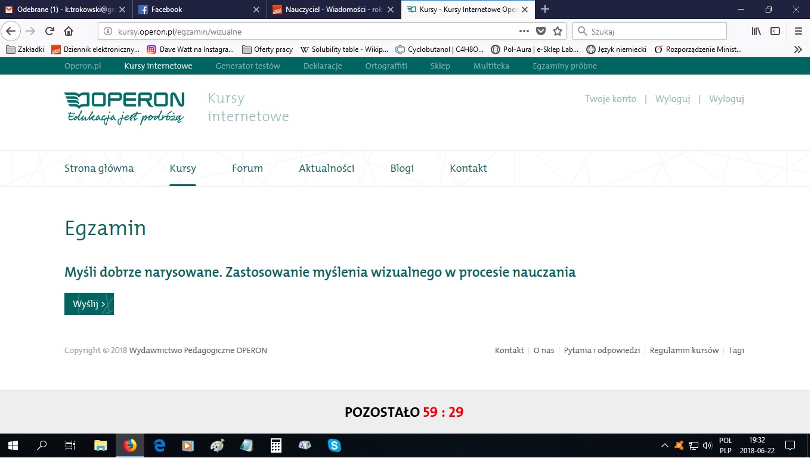Click the first Wyloguj link
The height and width of the screenshot is (458, 811).
673,99
